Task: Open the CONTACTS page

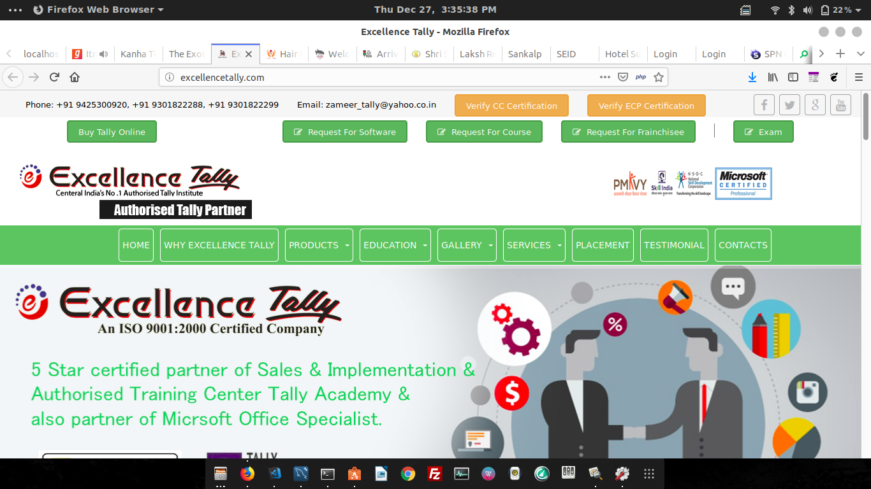Action: (743, 245)
